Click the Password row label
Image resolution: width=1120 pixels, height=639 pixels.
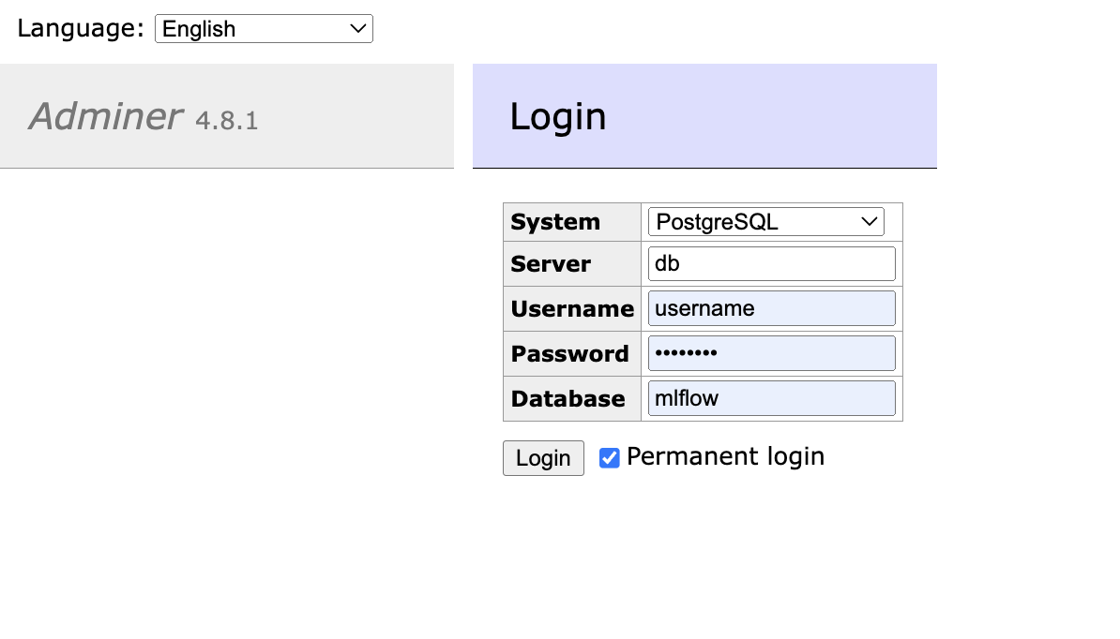click(x=570, y=354)
